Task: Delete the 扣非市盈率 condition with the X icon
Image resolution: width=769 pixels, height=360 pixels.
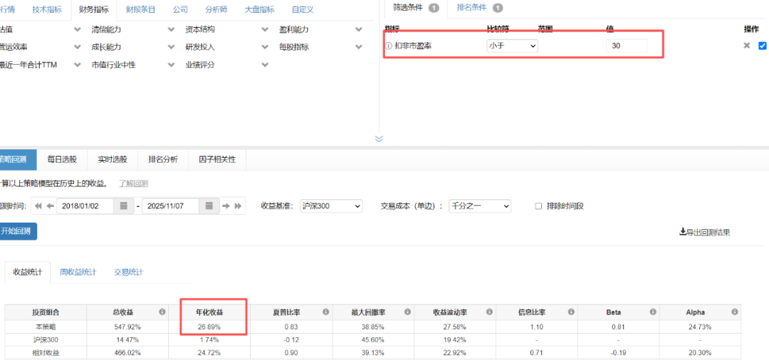Action: click(x=747, y=46)
